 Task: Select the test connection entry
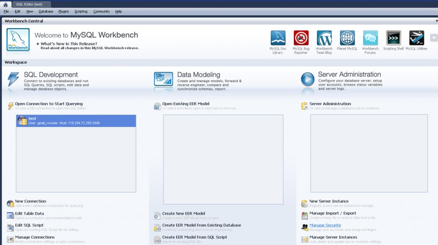(76, 121)
